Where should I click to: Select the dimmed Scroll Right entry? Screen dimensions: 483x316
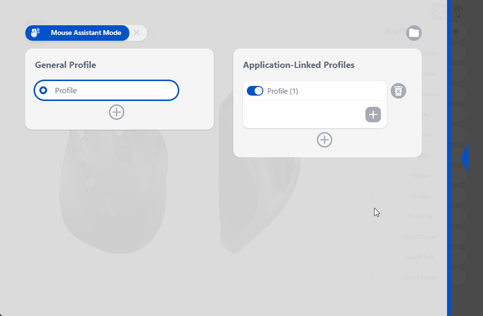(420, 277)
